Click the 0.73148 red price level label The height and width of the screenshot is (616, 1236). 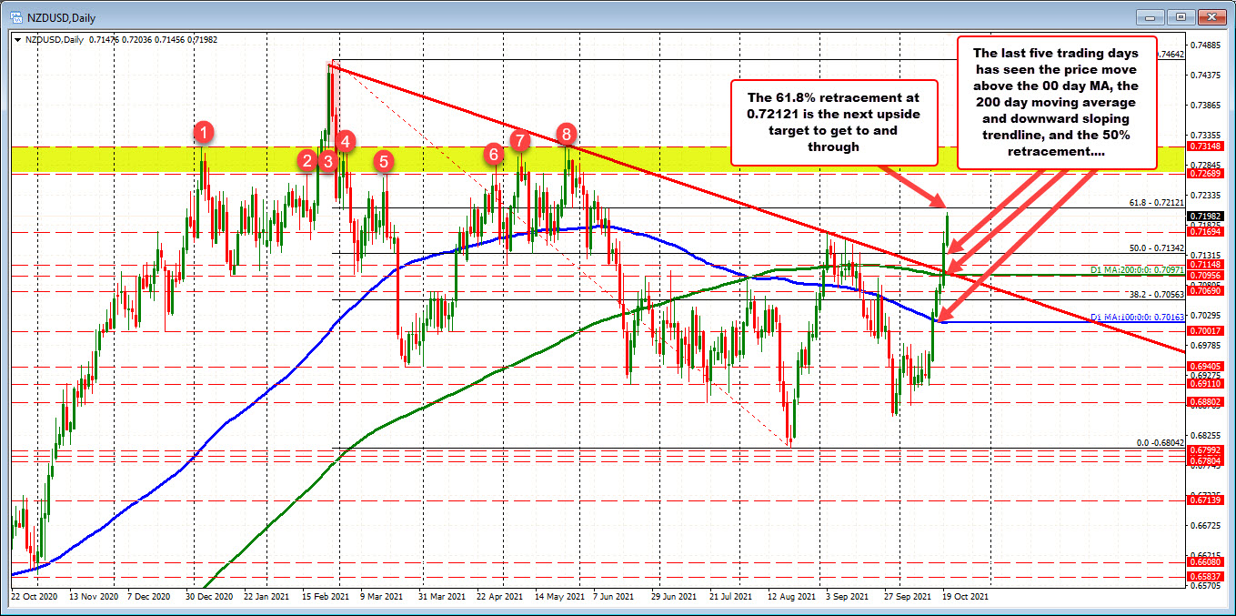coord(1204,146)
